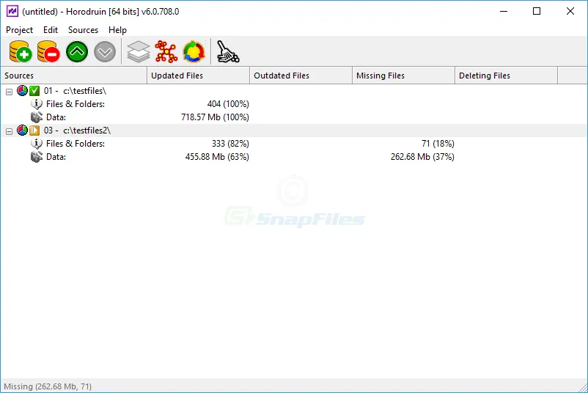The image size is (588, 393).
Task: Click the window resize grip in status bar
Action: pyautogui.click(x=582, y=387)
